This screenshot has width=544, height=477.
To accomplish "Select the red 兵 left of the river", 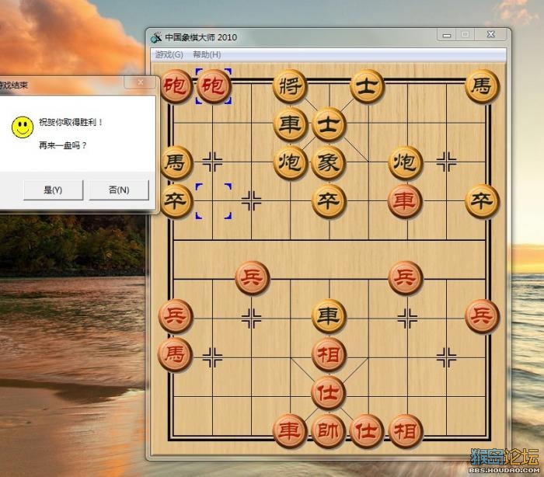I will tap(253, 278).
